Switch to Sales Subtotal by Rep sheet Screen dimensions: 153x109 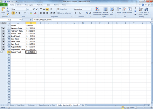pyautogui.click(x=47, y=105)
